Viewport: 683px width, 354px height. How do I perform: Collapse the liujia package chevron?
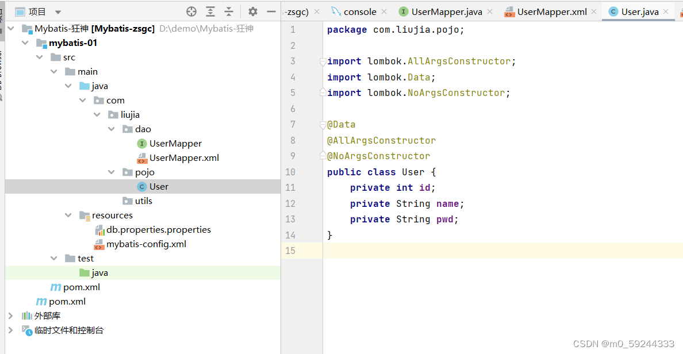tap(97, 115)
